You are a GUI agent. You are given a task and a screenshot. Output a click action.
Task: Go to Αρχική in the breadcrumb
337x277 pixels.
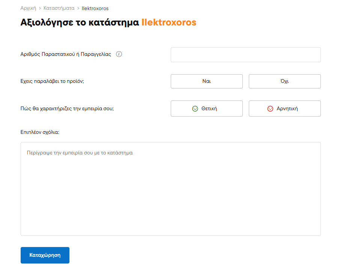pos(28,8)
